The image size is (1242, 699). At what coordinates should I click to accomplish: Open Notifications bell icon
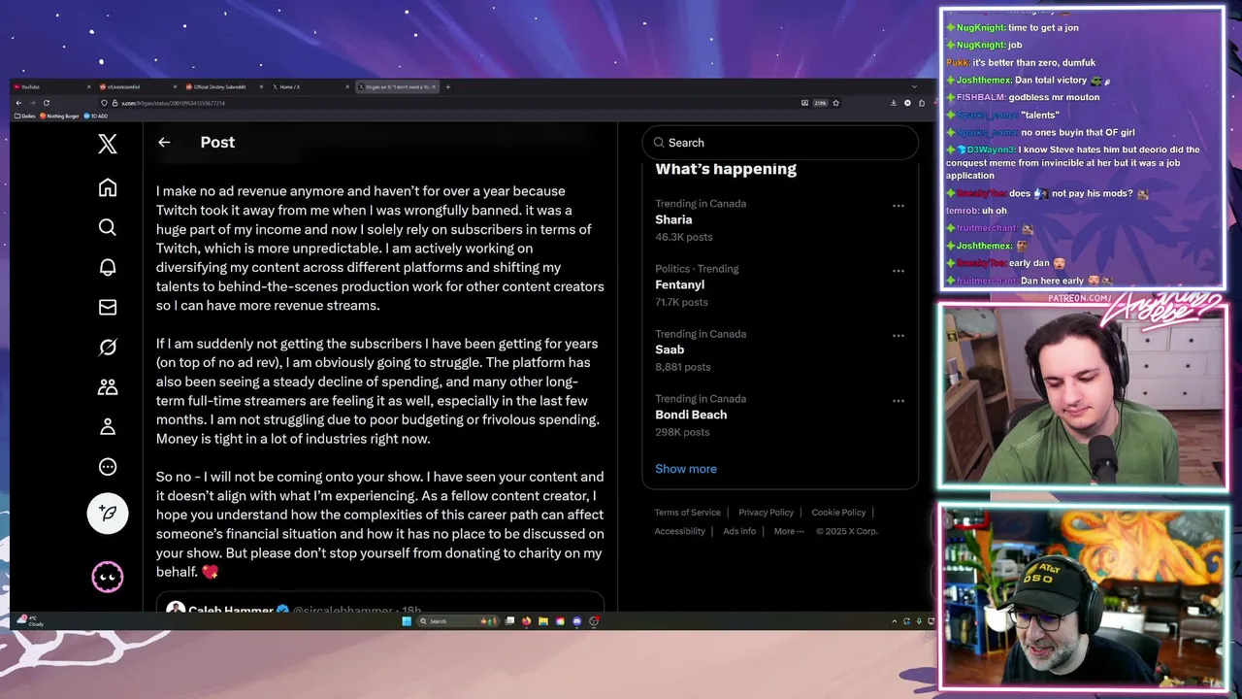pos(108,267)
